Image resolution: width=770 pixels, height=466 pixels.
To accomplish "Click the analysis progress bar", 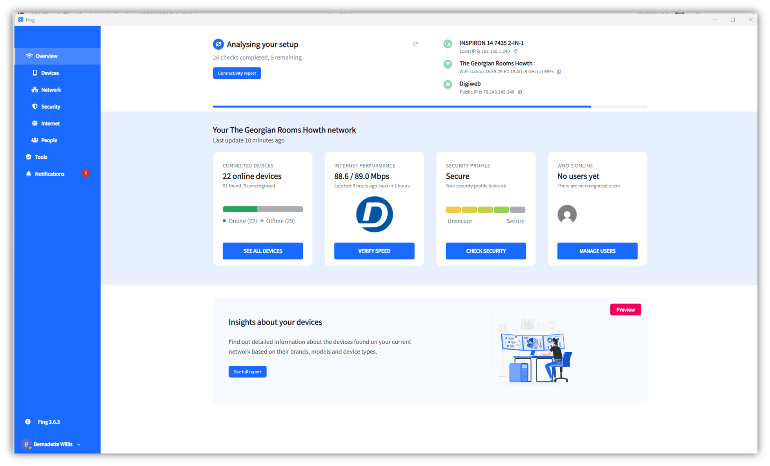I will [430, 106].
